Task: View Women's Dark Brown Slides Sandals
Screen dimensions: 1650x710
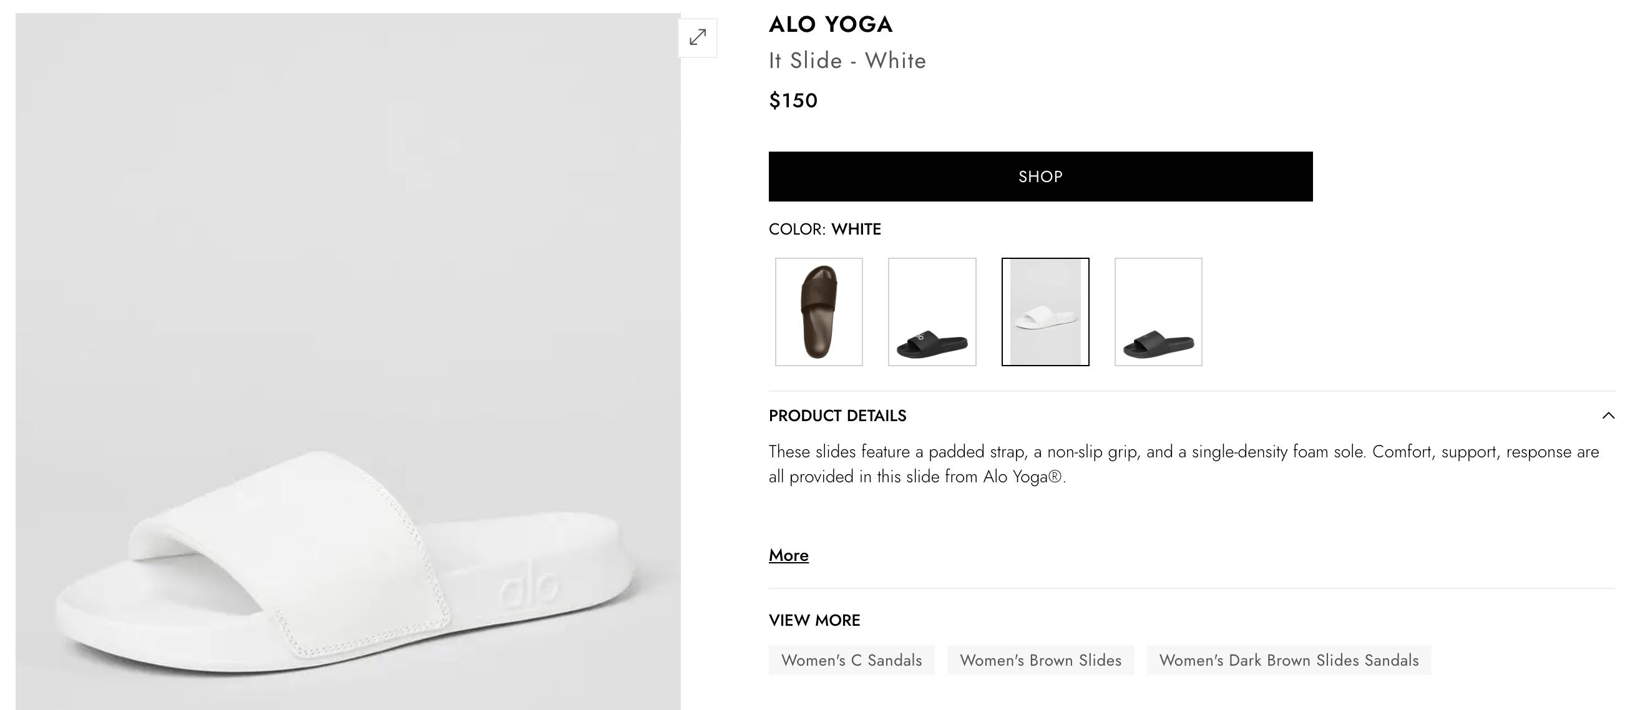Action: pos(1289,660)
